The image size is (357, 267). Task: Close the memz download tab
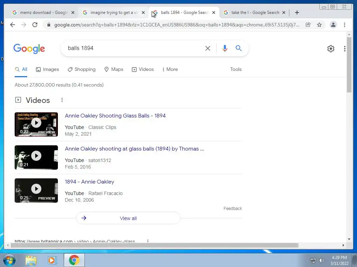[73, 13]
